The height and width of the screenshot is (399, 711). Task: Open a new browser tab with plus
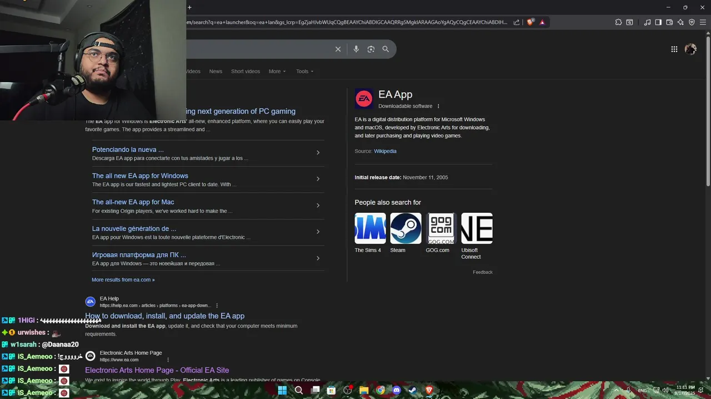[189, 7]
